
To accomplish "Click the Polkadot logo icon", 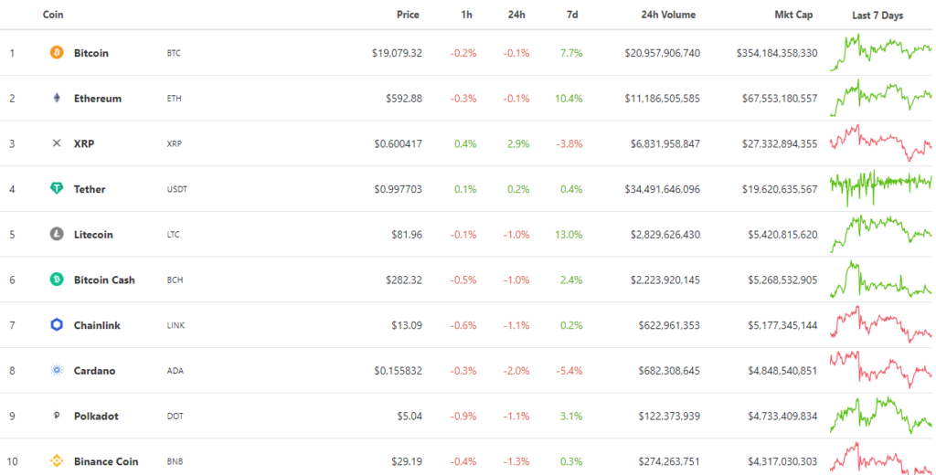I will coord(57,416).
